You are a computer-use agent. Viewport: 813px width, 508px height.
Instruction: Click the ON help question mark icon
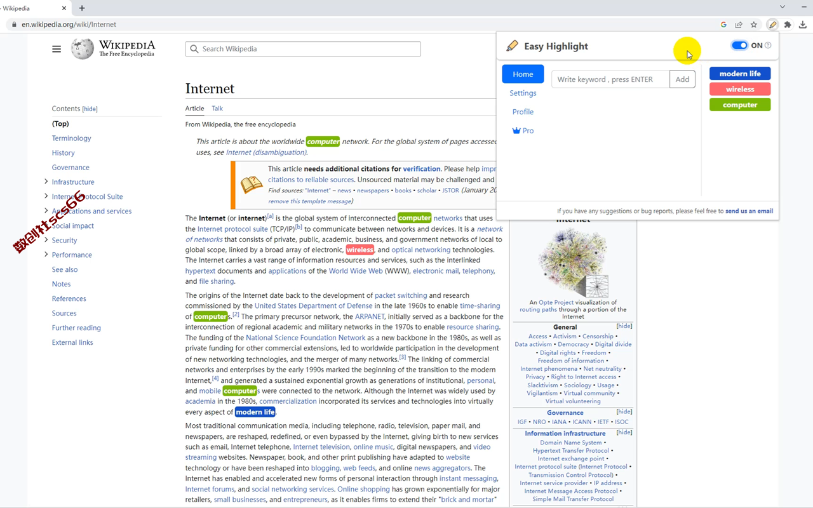(x=768, y=46)
